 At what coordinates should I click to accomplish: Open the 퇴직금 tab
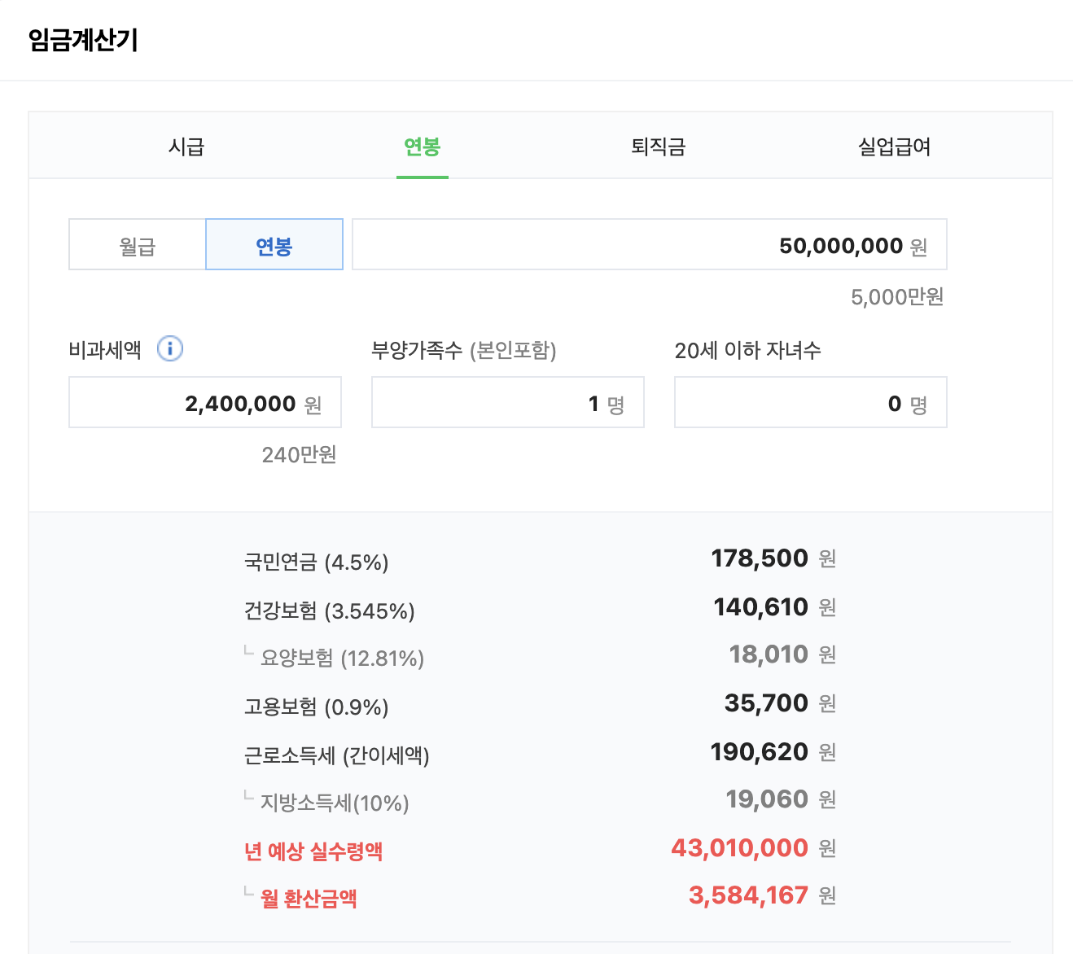coord(658,147)
